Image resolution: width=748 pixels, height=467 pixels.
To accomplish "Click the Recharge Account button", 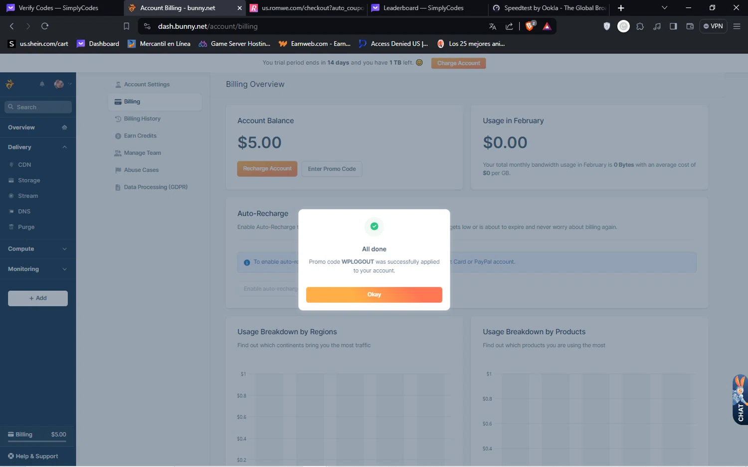I will (267, 169).
